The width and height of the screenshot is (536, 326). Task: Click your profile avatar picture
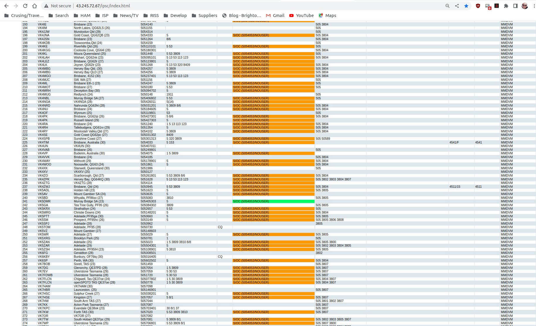(525, 6)
